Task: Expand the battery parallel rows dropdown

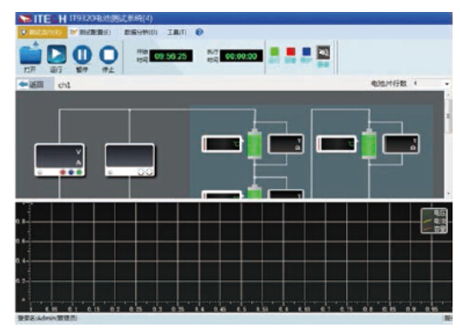Action: tap(431, 84)
